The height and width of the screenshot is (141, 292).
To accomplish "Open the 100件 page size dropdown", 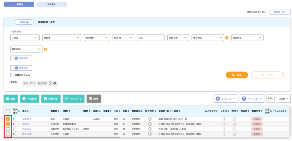I will click(x=283, y=98).
